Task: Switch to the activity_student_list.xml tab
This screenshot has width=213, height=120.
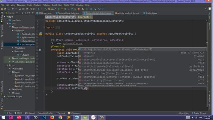Action: [128, 13]
